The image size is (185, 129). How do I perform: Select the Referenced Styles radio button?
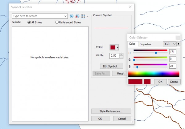pyautogui.click(x=57, y=22)
